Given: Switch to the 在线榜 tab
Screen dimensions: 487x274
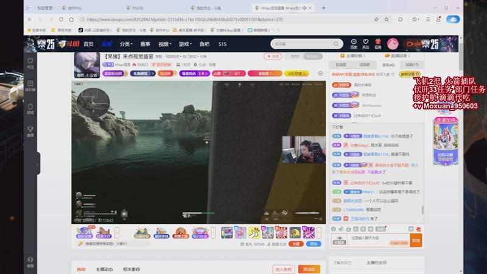Looking at the screenshot, I should click(341, 65).
